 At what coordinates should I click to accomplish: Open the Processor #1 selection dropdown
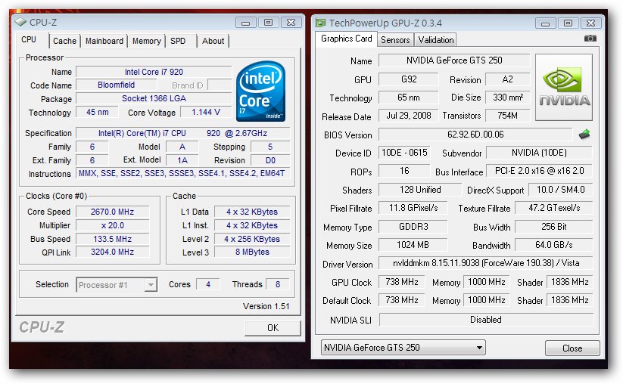pos(117,285)
